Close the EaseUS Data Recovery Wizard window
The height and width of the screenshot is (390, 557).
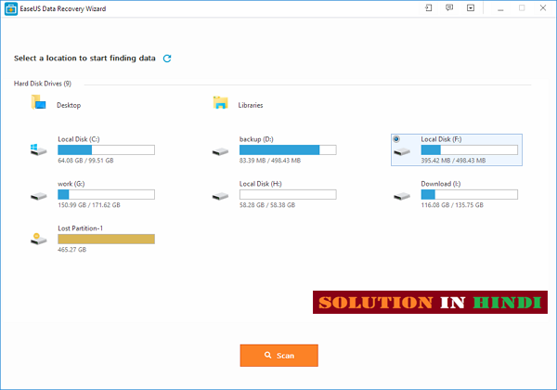(x=543, y=7)
